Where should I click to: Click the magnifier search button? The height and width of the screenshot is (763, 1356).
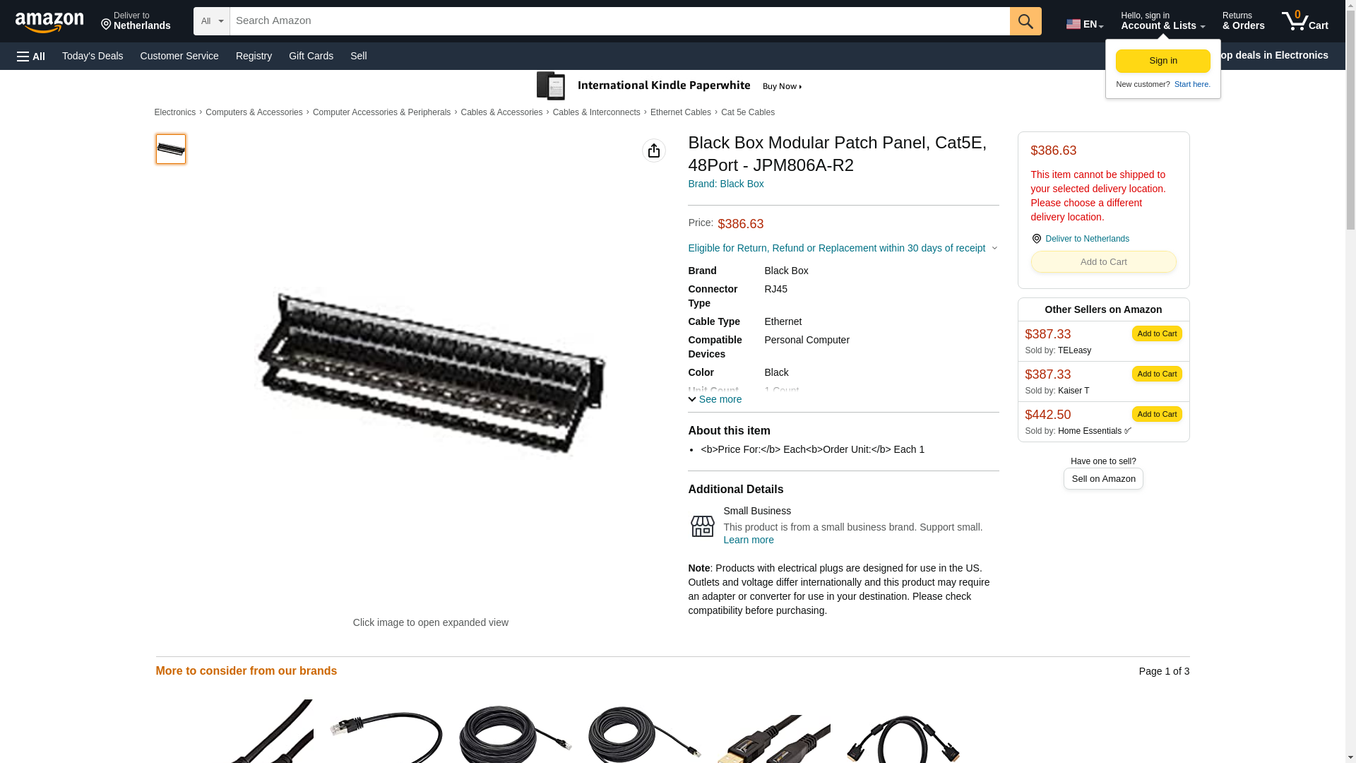(x=1025, y=21)
